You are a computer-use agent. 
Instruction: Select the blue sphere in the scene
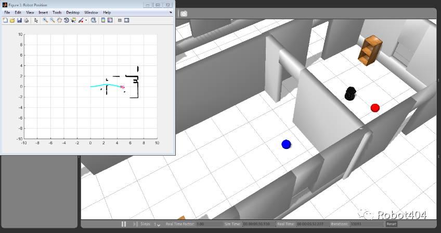click(286, 144)
